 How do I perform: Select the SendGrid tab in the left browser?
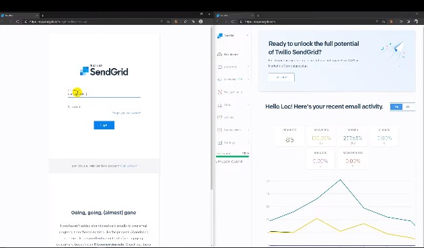(19, 15)
